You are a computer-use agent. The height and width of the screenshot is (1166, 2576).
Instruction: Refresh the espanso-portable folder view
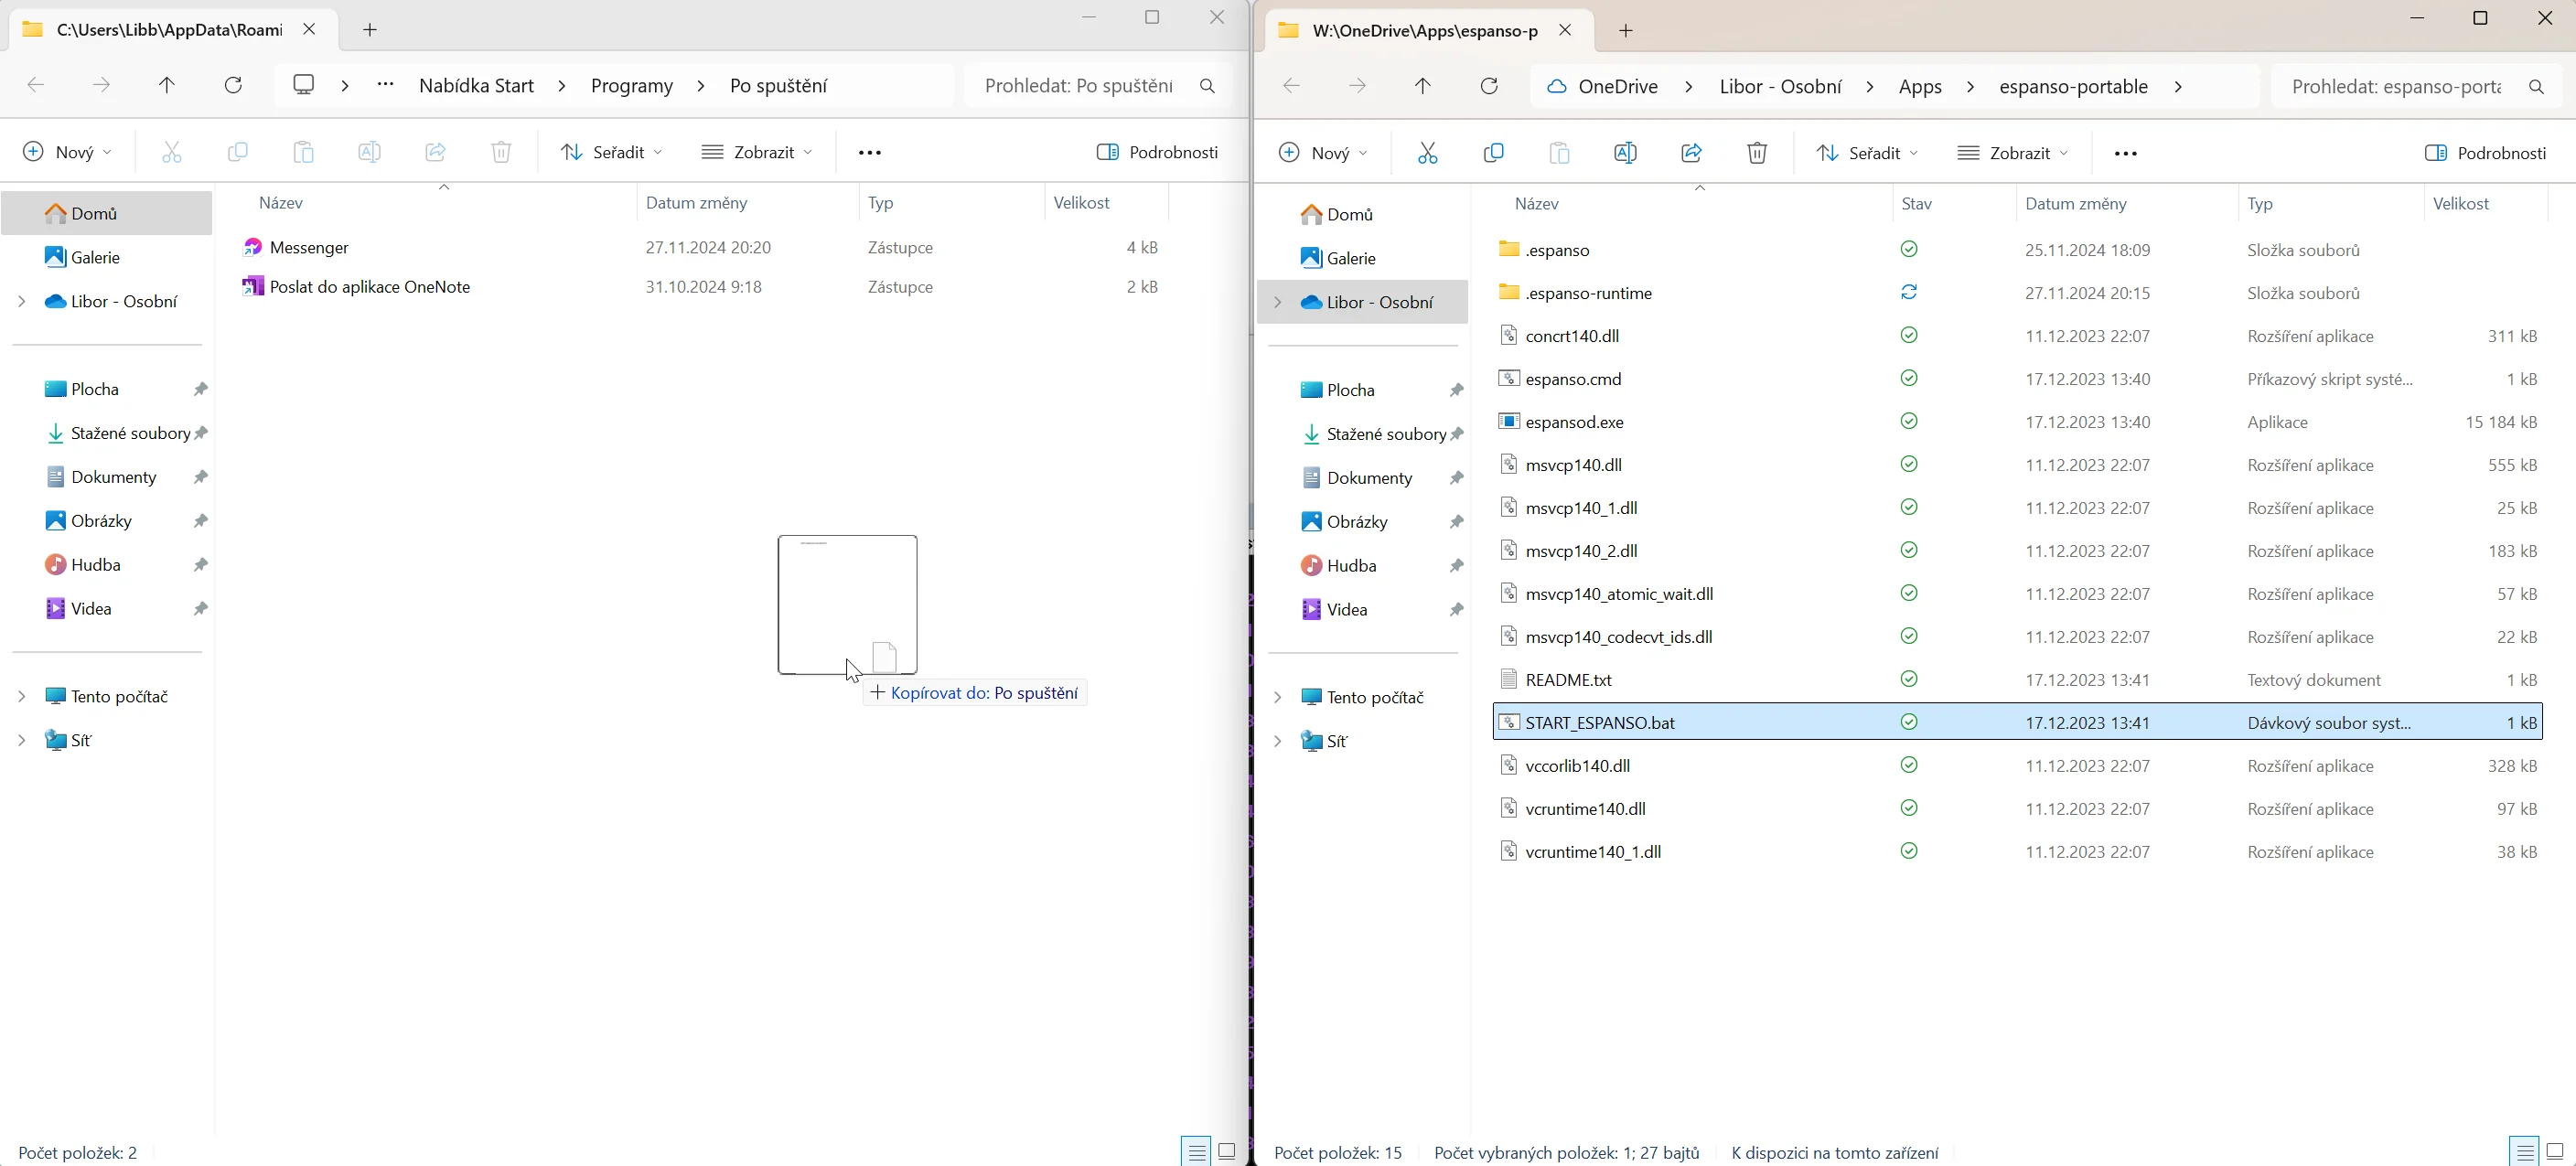1489,86
